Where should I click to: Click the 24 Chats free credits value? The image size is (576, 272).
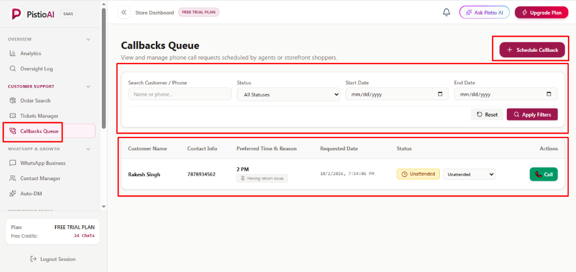click(x=84, y=235)
